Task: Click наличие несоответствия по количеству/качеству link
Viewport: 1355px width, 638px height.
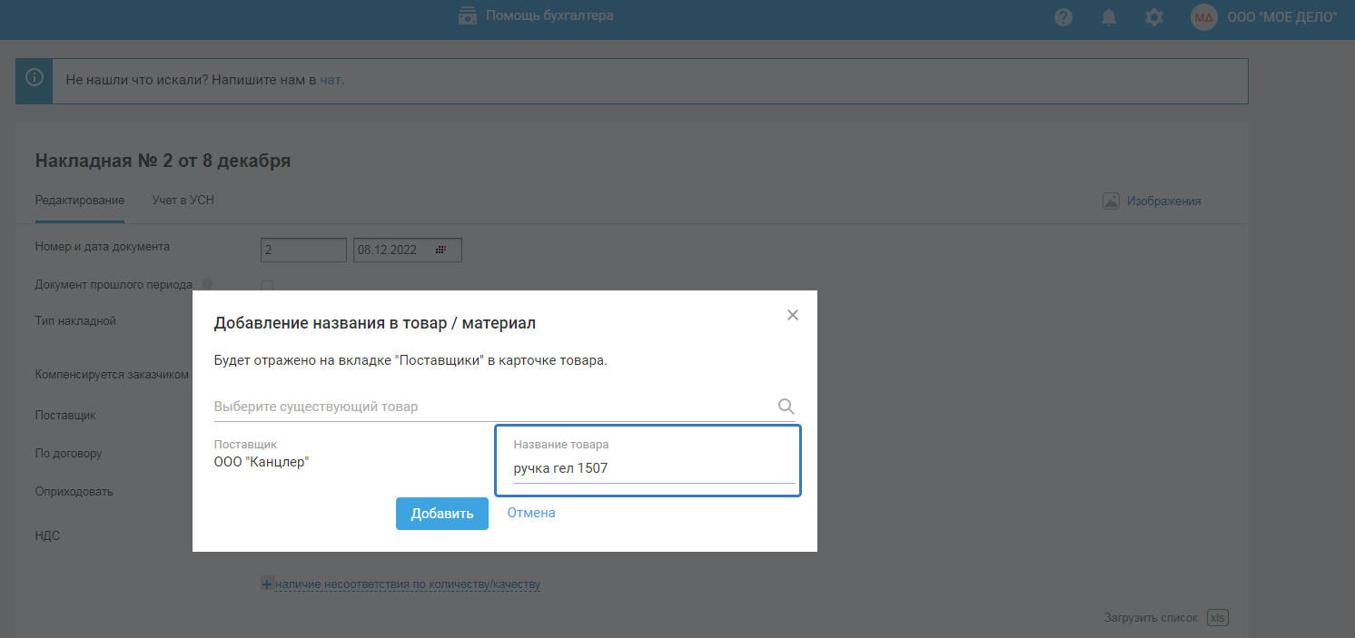Action: pos(408,584)
